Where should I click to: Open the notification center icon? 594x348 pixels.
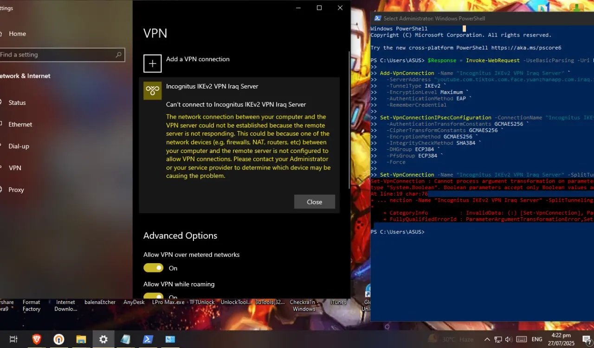(x=587, y=339)
